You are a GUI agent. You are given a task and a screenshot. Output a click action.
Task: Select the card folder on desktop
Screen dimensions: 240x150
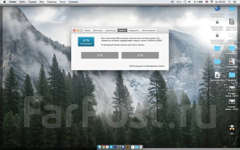[232, 9]
